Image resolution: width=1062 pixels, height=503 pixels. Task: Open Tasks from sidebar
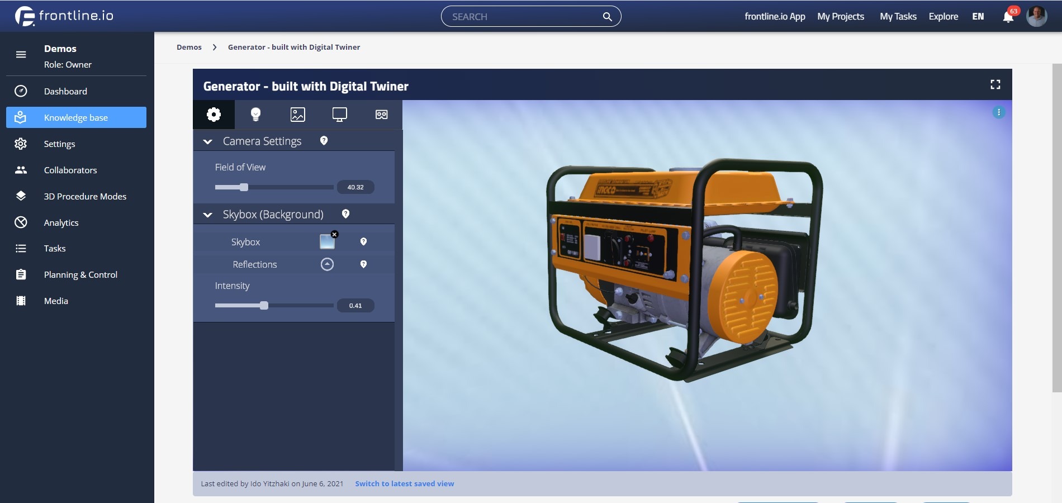coord(76,248)
